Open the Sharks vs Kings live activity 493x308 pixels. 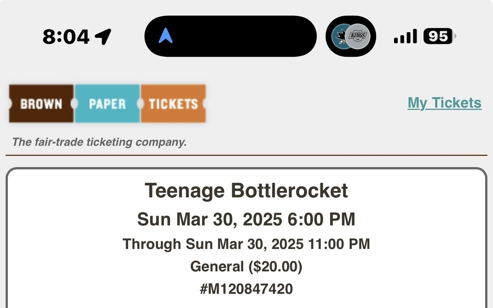pyautogui.click(x=351, y=37)
